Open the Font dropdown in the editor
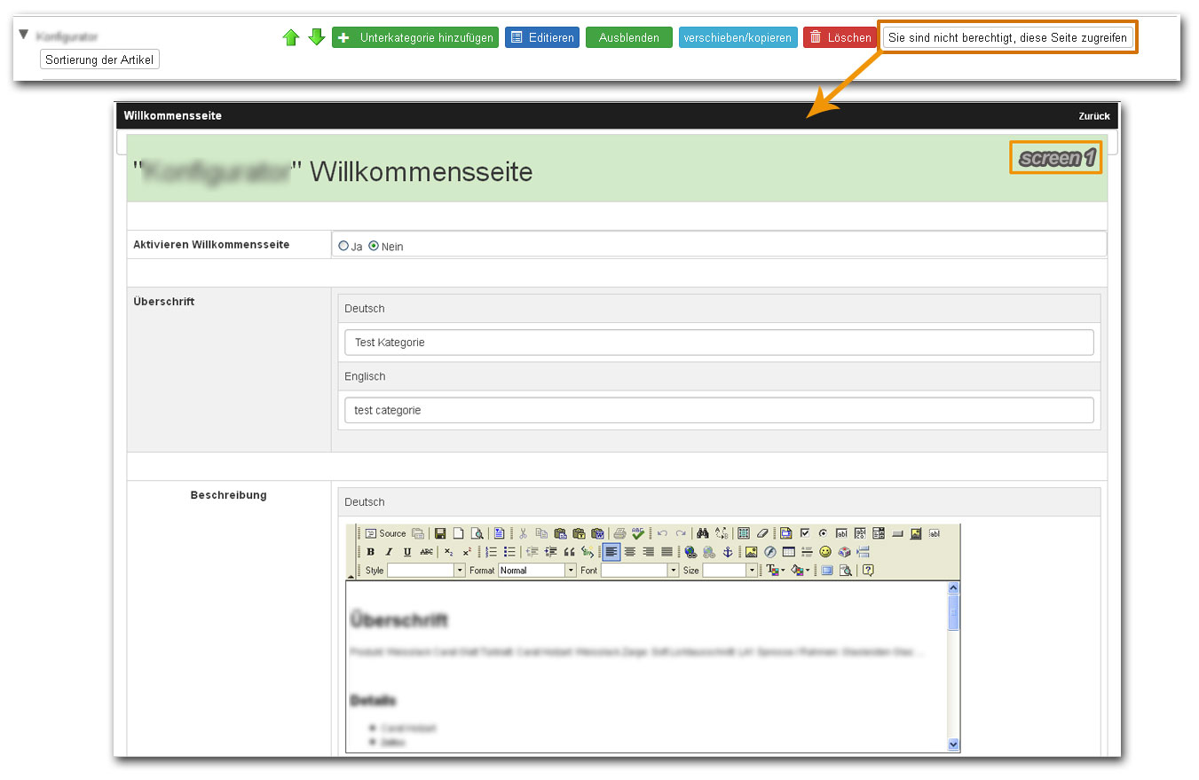 (636, 570)
